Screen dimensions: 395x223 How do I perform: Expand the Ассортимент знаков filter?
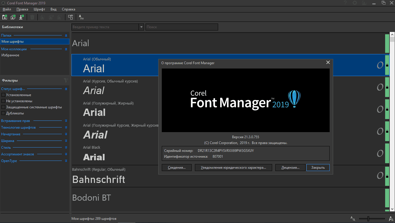(66, 154)
